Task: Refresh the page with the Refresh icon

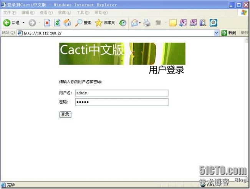Action: click(57, 23)
